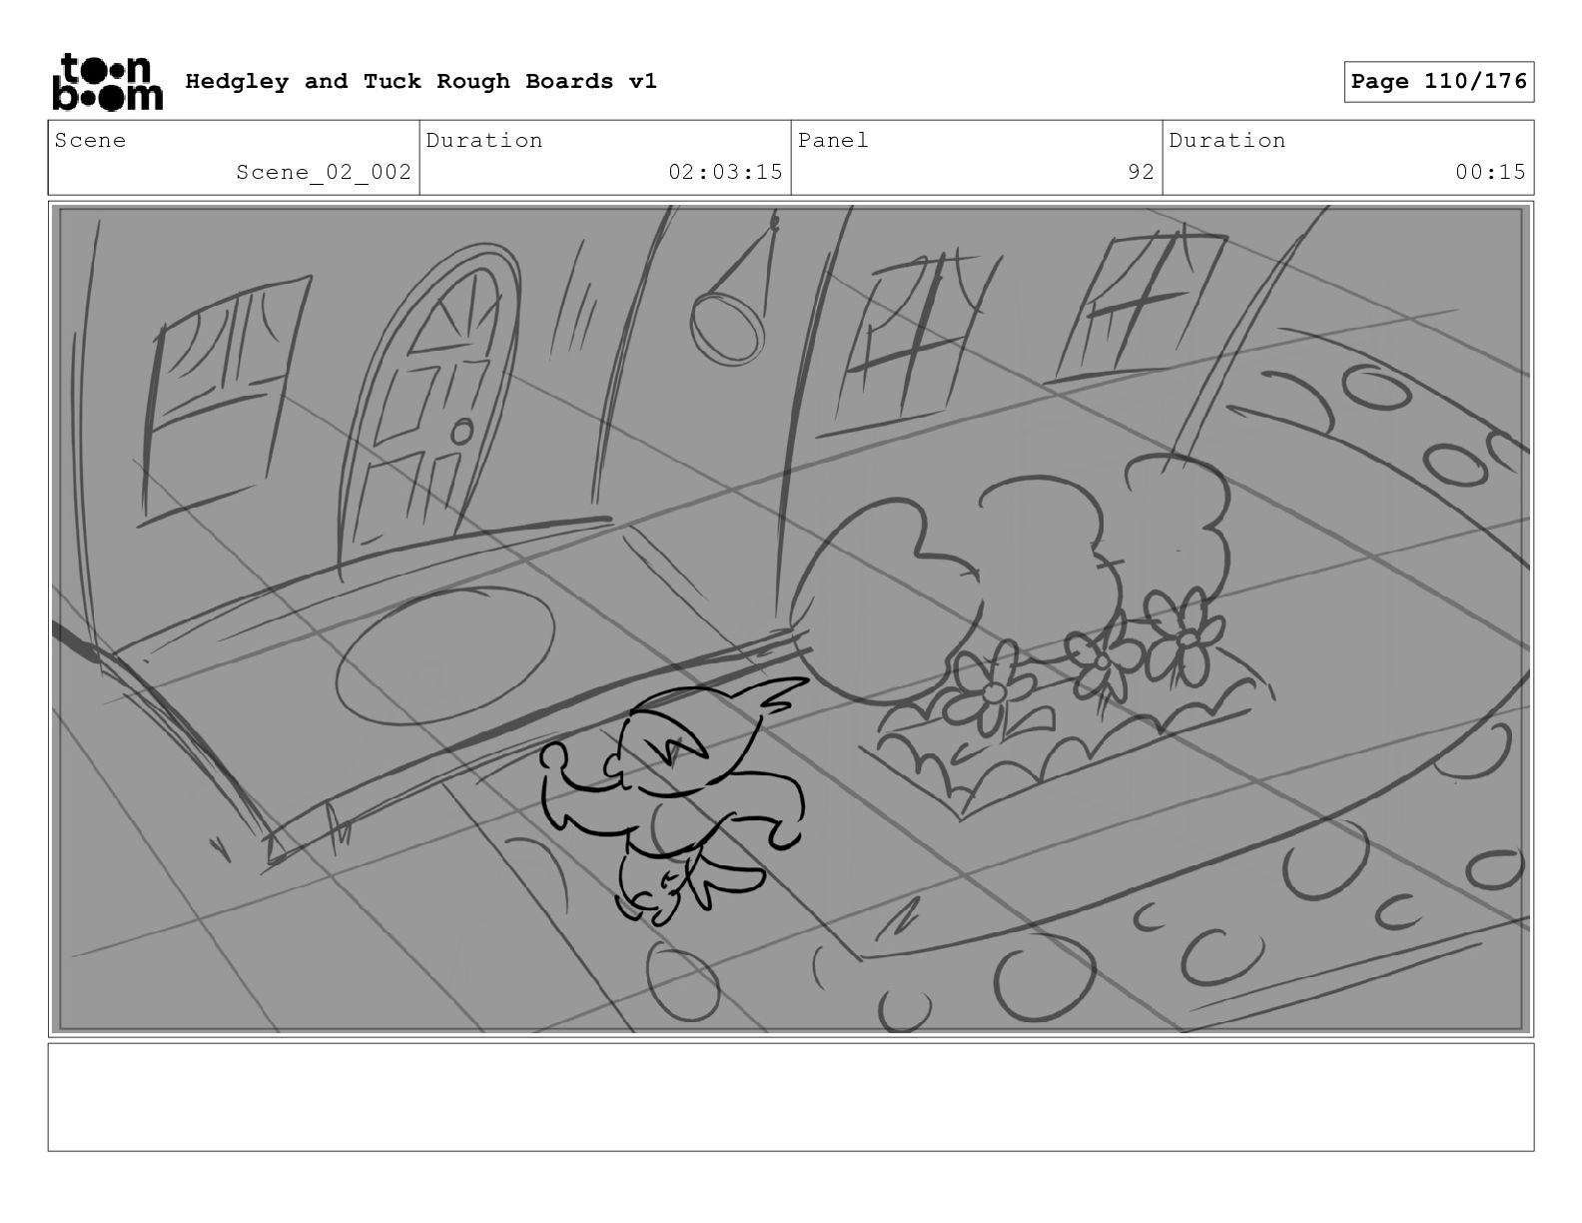
Task: Click the panel duration 00:15 value
Action: click(1490, 172)
